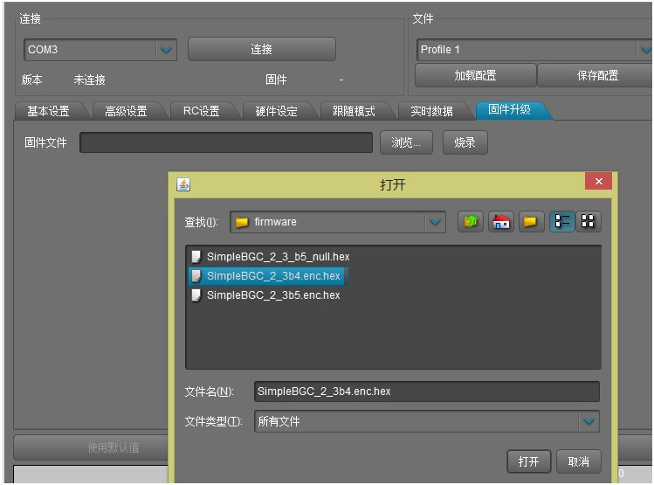Open the file type dropdown 所有文件

[589, 421]
